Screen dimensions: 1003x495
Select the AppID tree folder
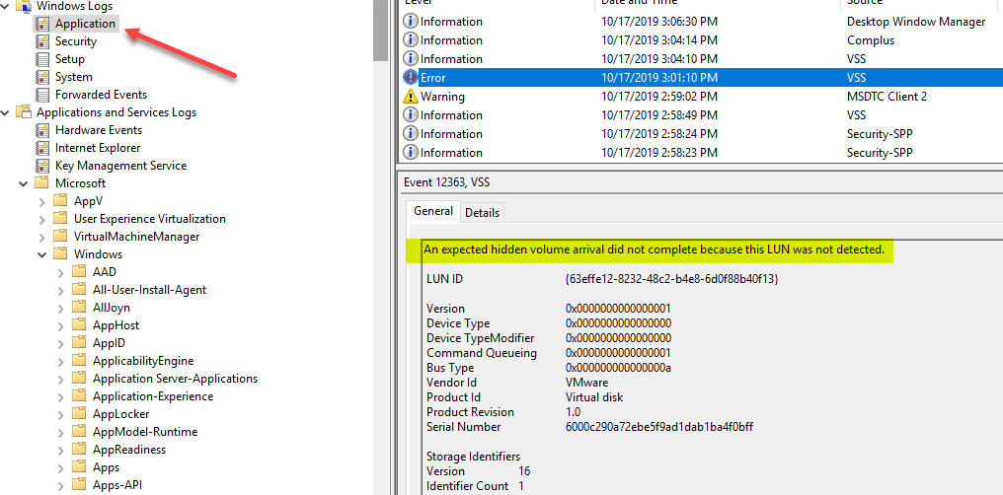pyautogui.click(x=109, y=343)
